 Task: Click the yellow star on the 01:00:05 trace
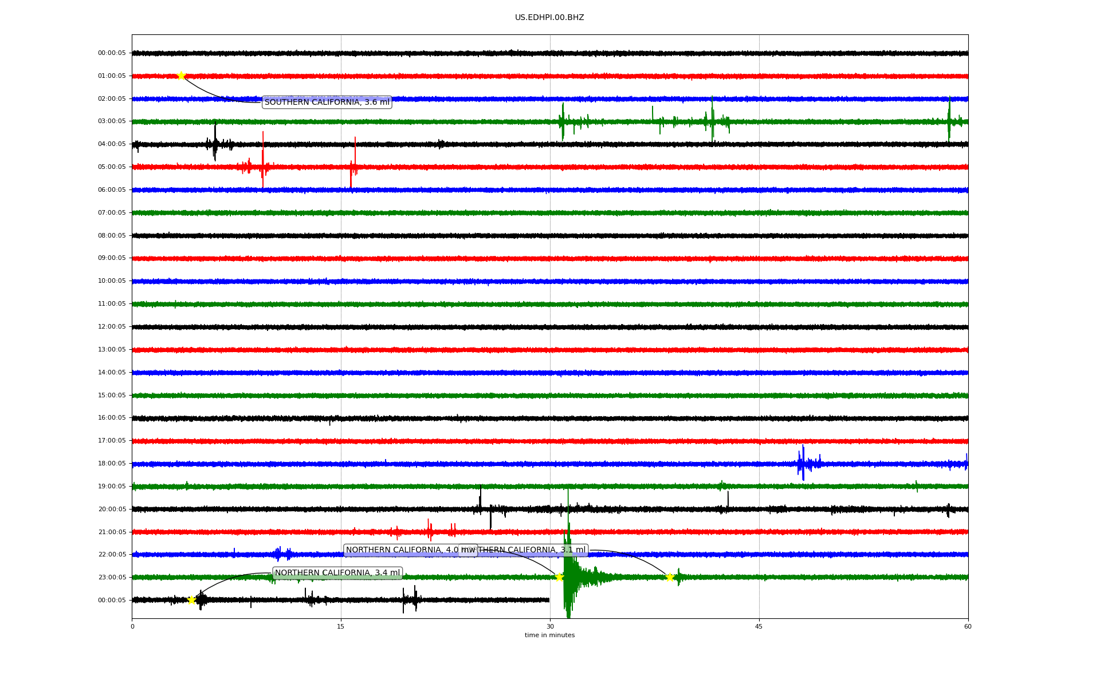point(181,76)
